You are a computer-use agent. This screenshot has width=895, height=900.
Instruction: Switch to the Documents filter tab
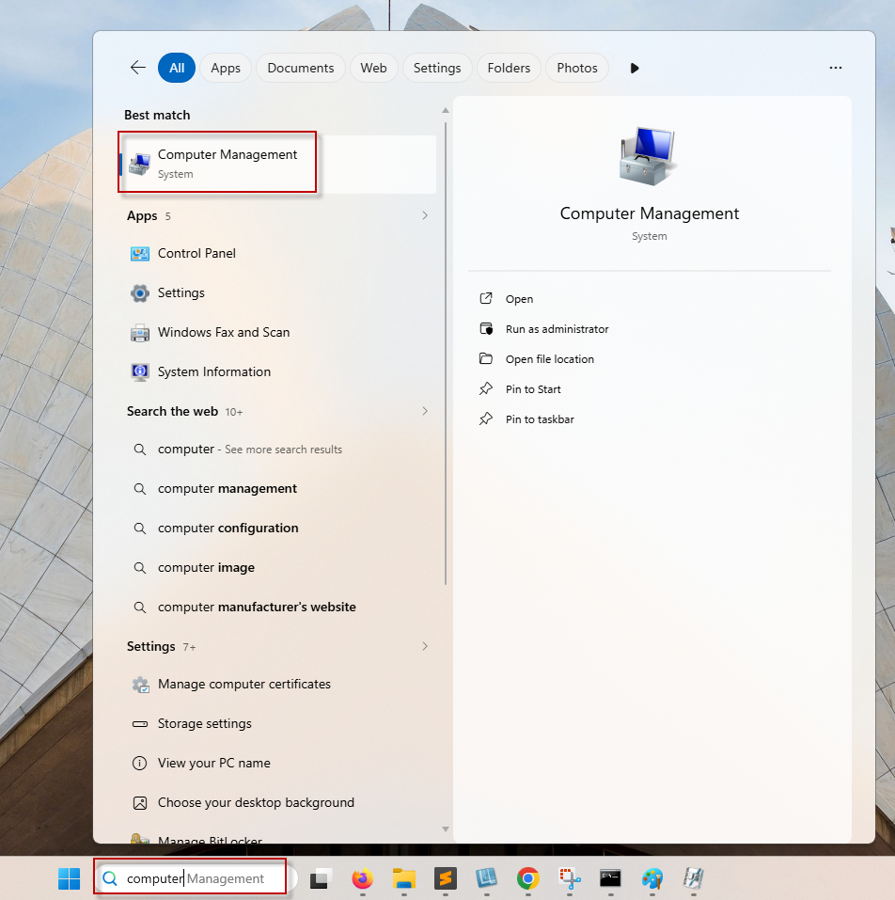[301, 68]
